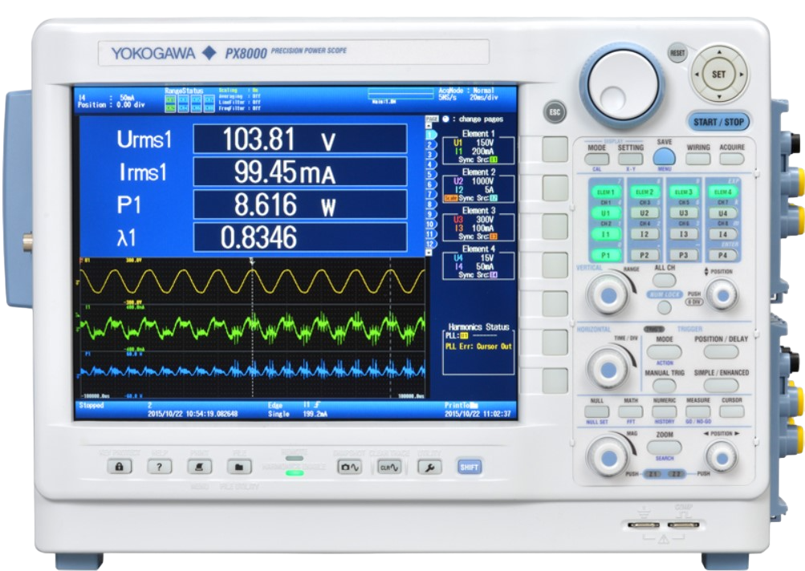Toggle NUM LOCK below the ALL CH button
Screen dimensions: 805x571
coord(665,308)
